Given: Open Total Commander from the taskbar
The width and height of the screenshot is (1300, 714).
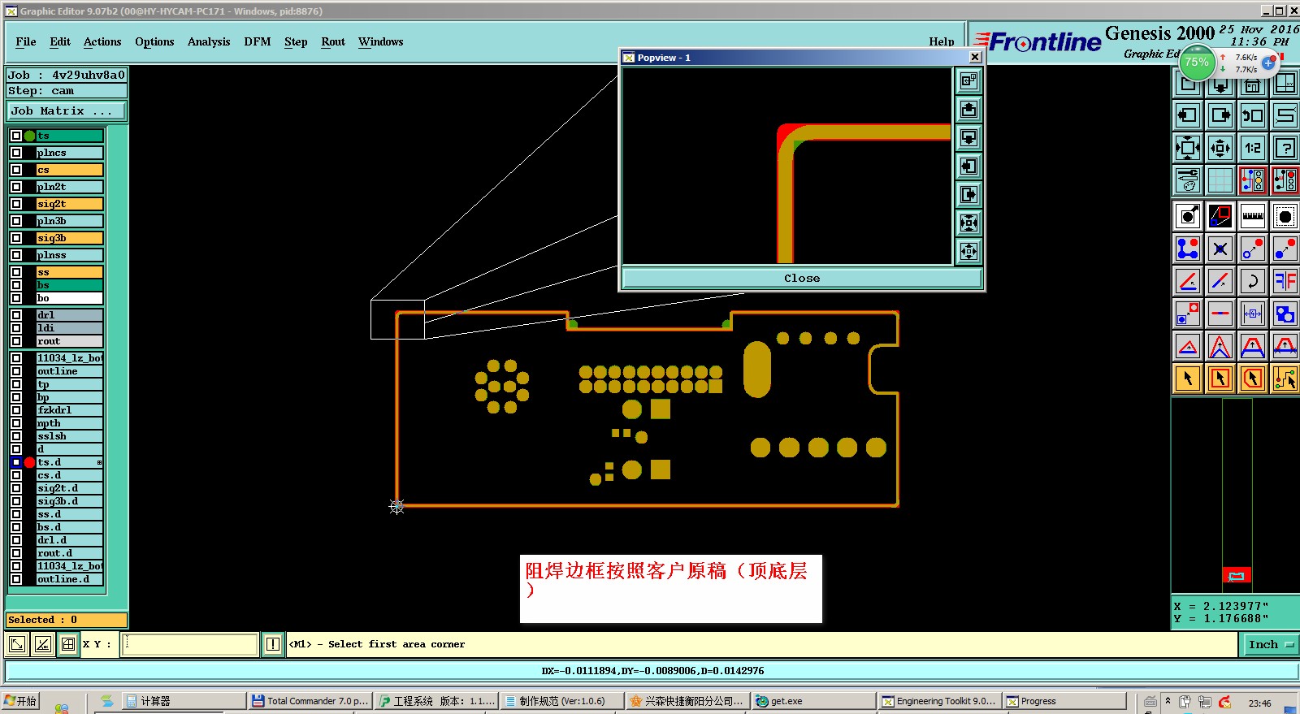Looking at the screenshot, I should tap(310, 701).
